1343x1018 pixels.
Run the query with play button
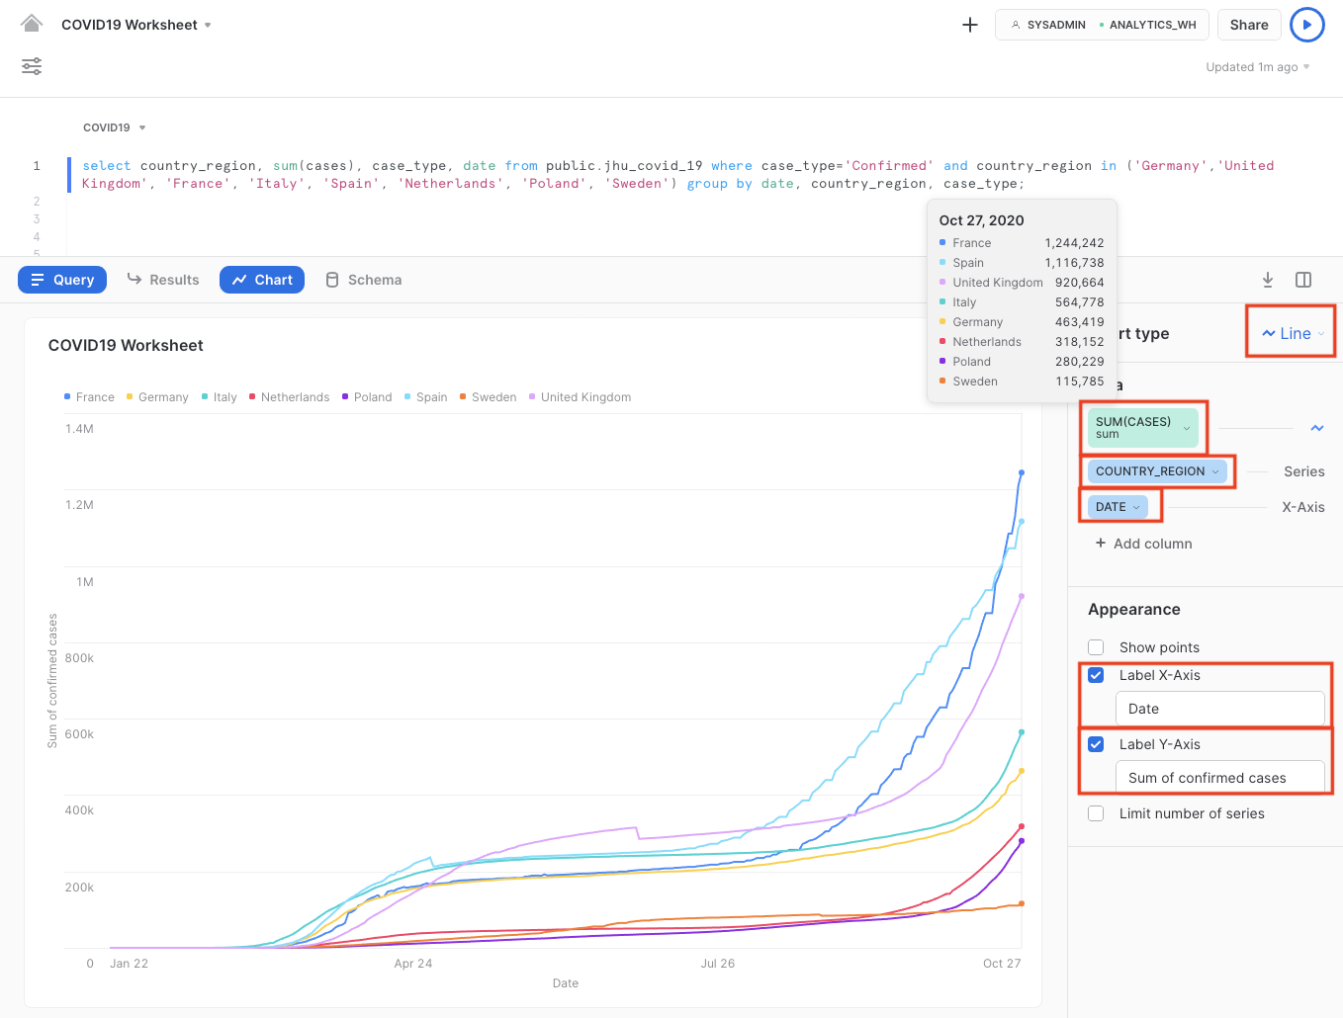[x=1306, y=25]
